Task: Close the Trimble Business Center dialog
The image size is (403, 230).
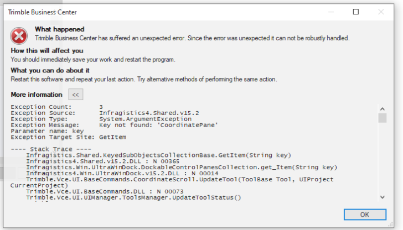Action: pyautogui.click(x=381, y=12)
